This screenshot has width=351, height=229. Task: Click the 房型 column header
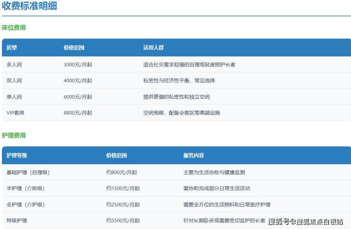(12, 48)
